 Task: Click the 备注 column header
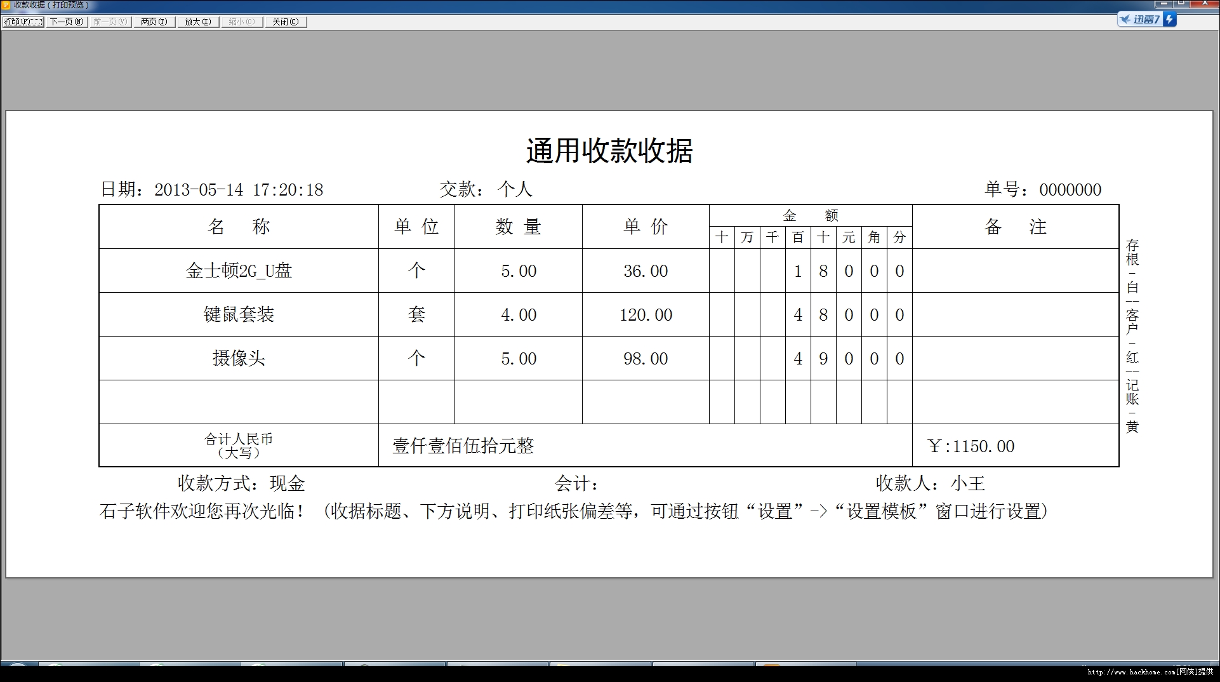[1016, 227]
